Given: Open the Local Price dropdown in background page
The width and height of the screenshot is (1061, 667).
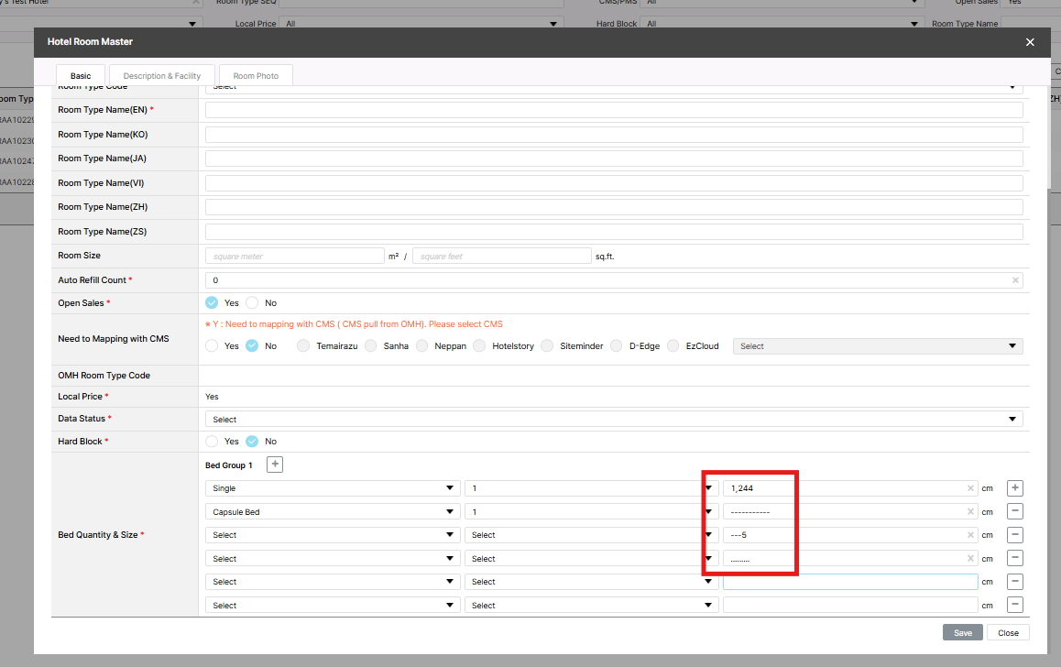Looking at the screenshot, I should [421, 23].
